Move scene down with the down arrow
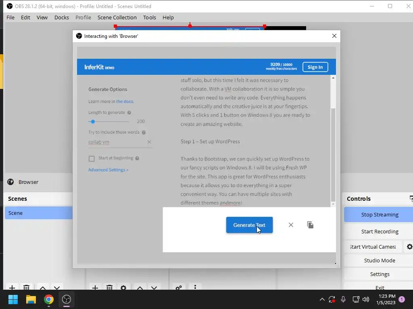The image size is (413, 309). coord(57,288)
